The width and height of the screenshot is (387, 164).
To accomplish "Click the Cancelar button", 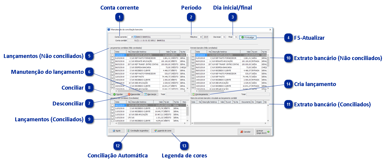I will click(x=245, y=132).
